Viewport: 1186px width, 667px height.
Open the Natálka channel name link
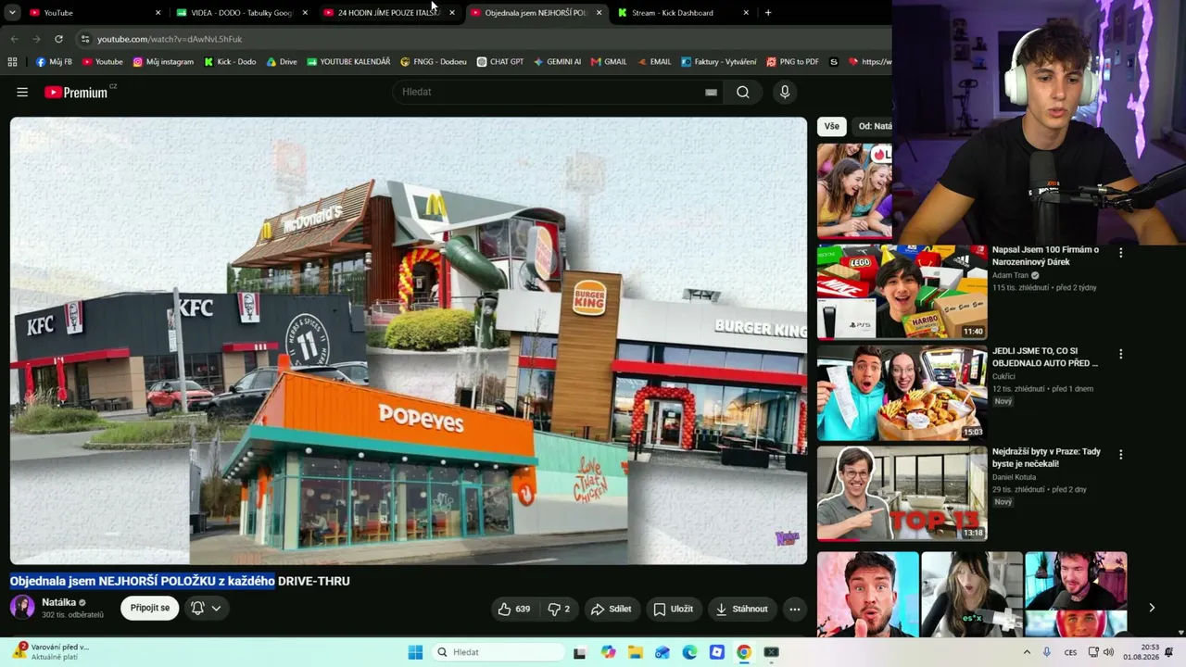click(58, 602)
